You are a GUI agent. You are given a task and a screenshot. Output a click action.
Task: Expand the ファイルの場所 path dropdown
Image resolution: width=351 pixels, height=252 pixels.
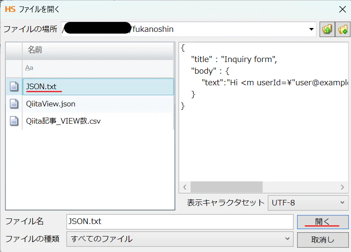[x=311, y=29]
